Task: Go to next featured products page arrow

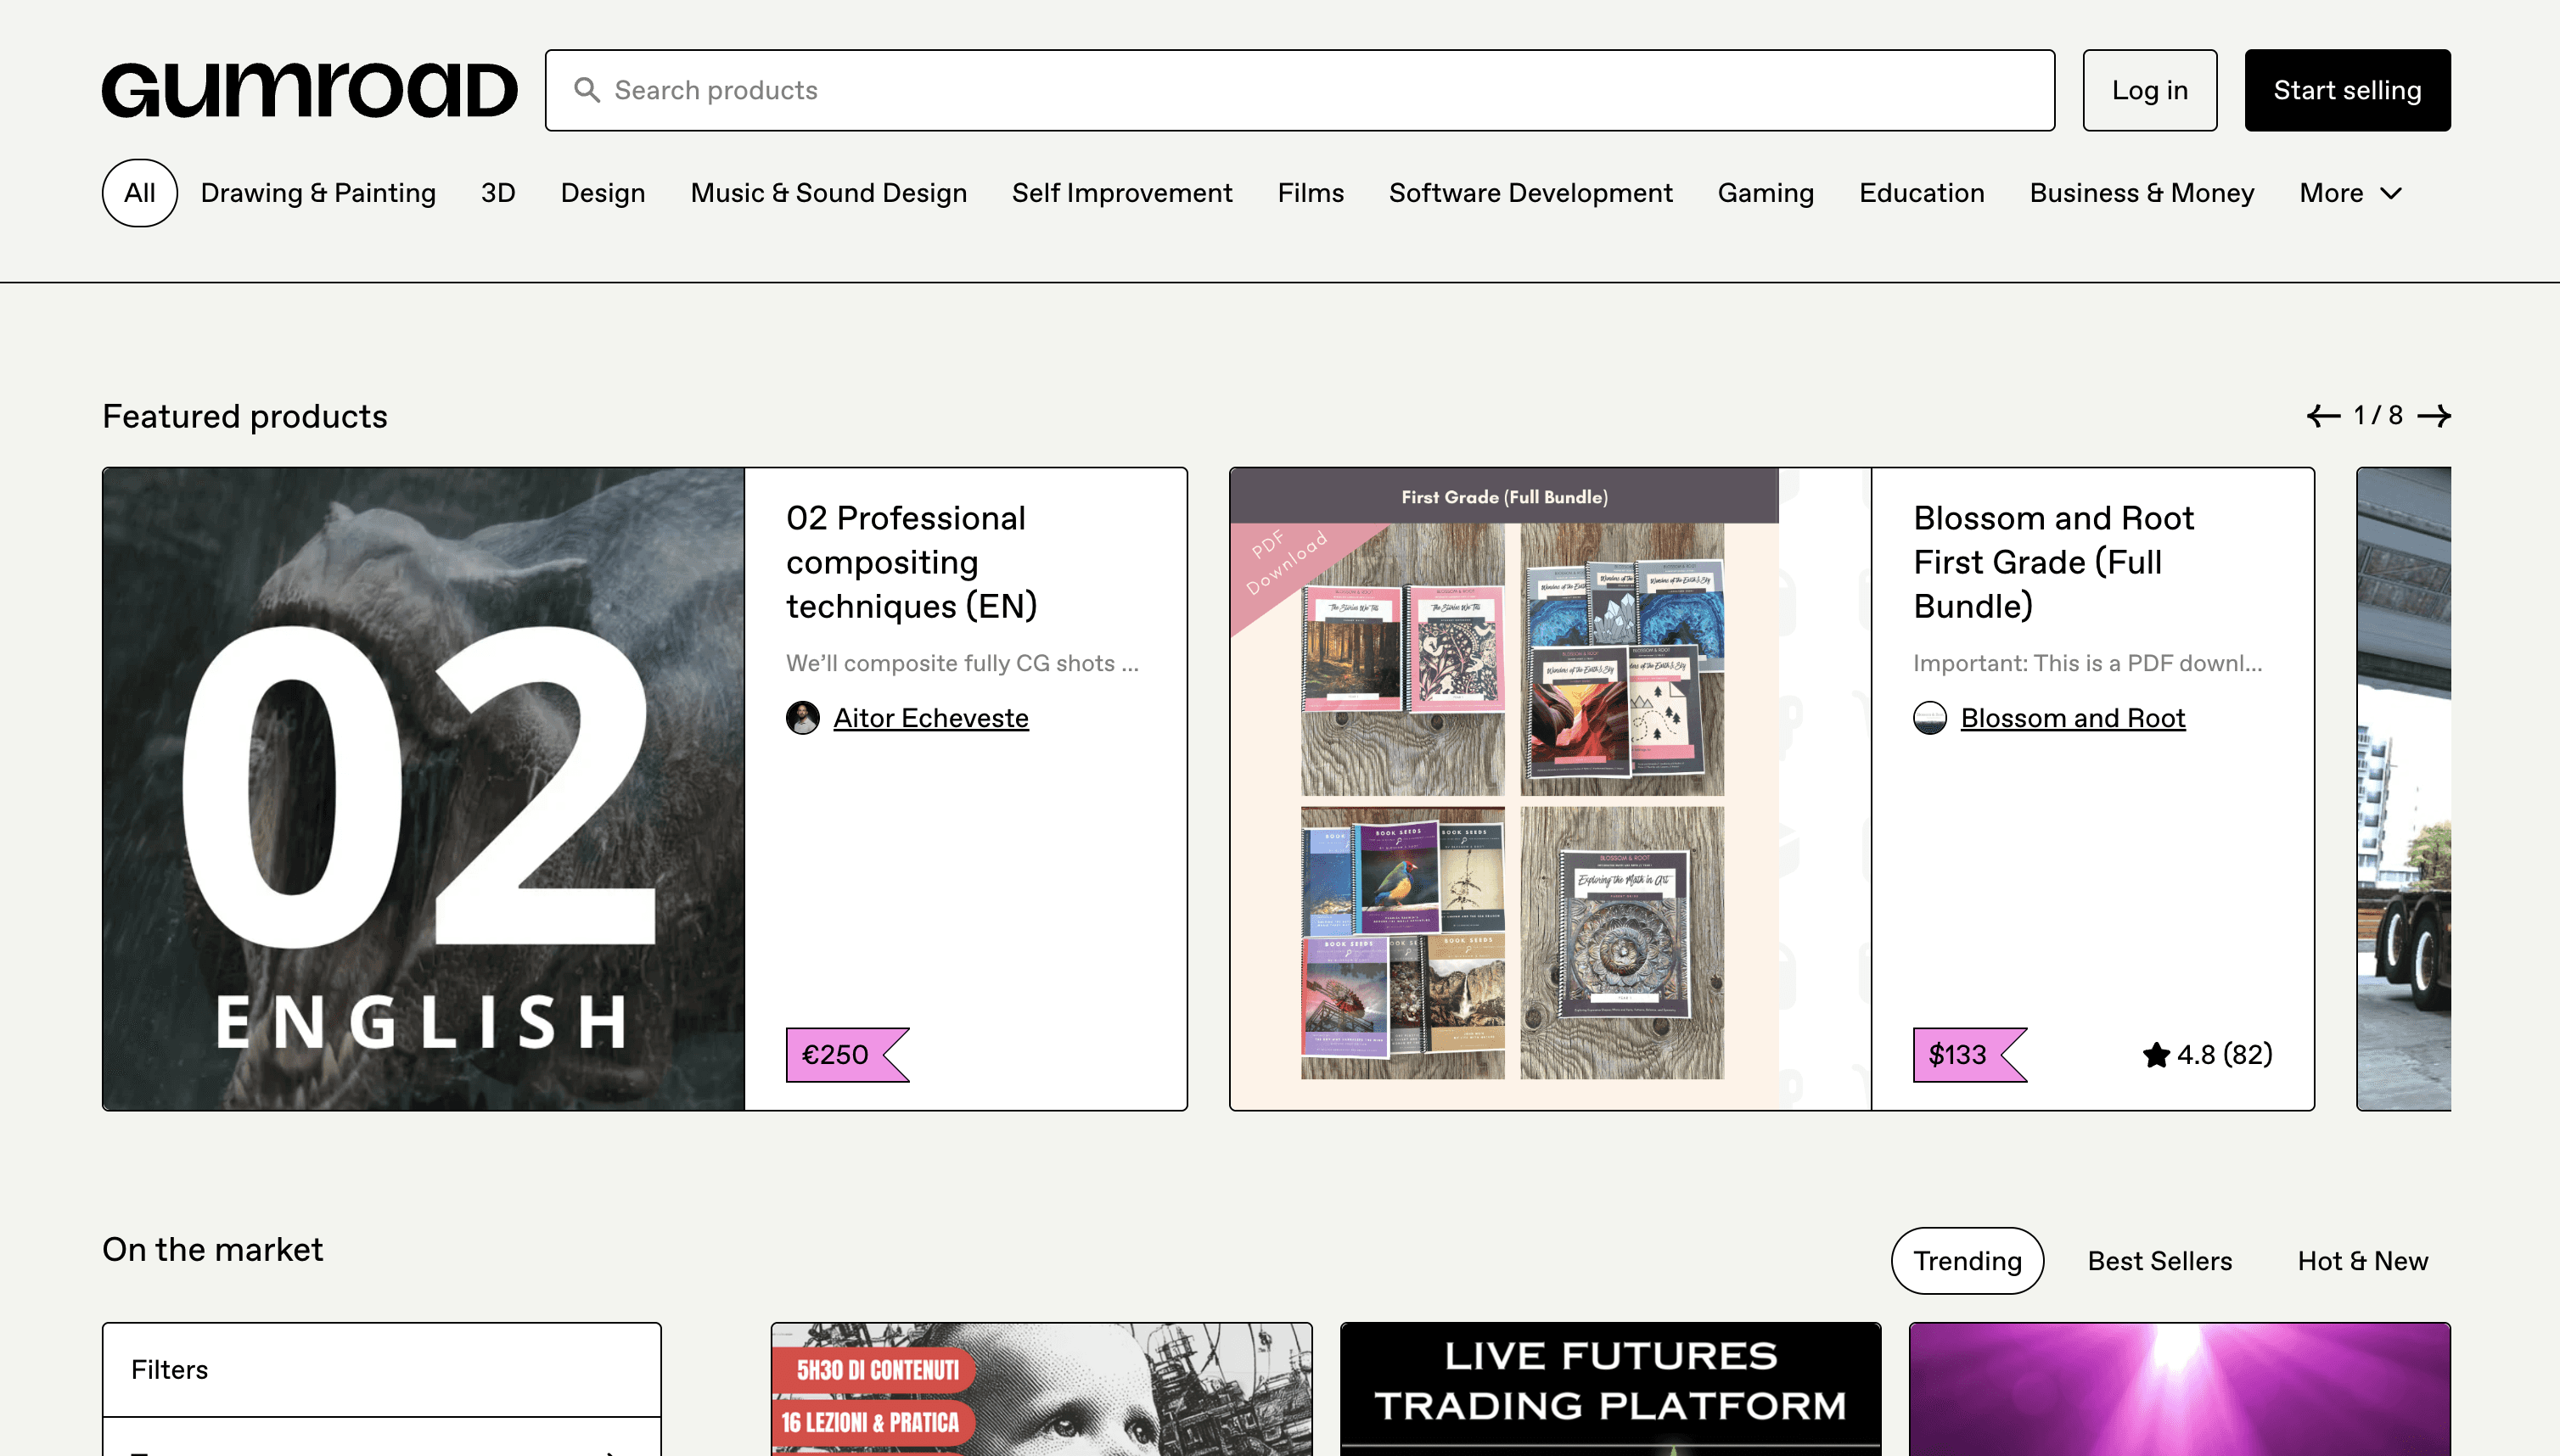Action: 2433,415
